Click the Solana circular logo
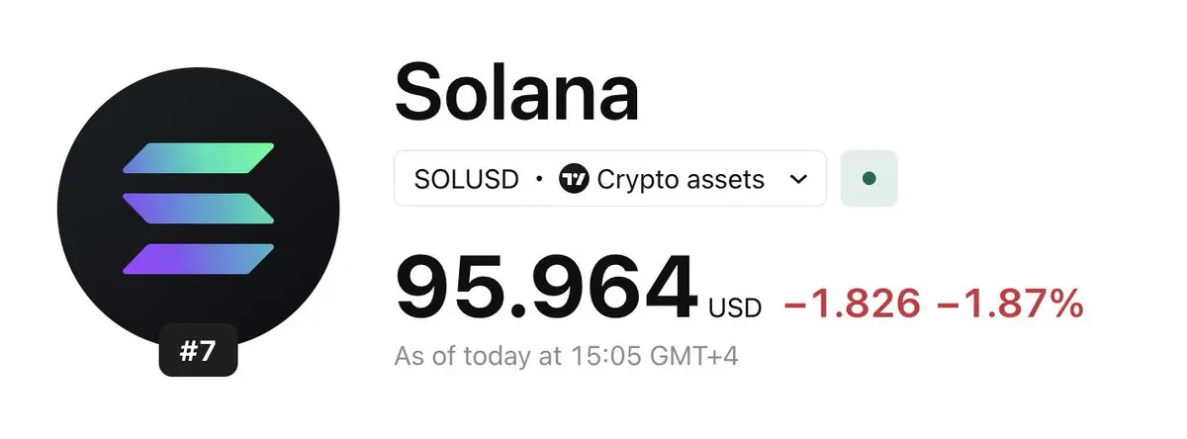Screen dimensions: 1187x439 coord(198,209)
